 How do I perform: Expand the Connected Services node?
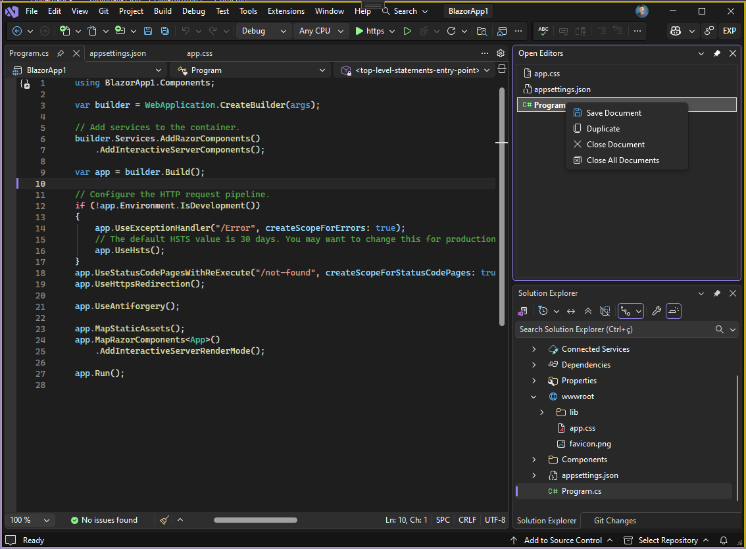(x=534, y=349)
